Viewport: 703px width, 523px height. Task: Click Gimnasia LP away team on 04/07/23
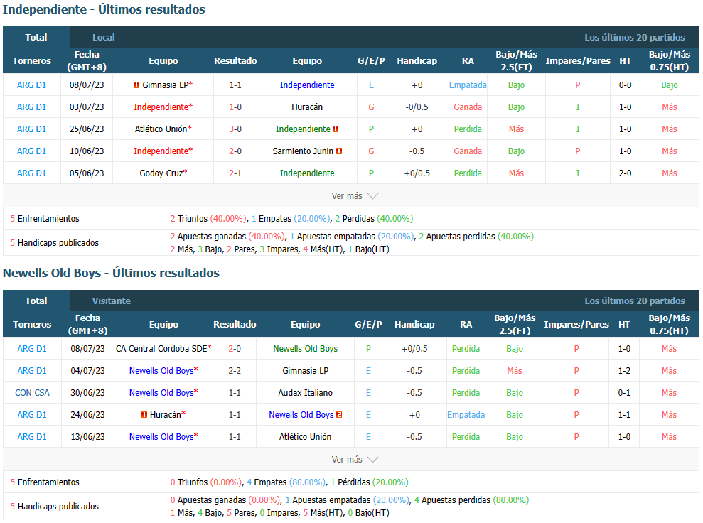pos(306,371)
